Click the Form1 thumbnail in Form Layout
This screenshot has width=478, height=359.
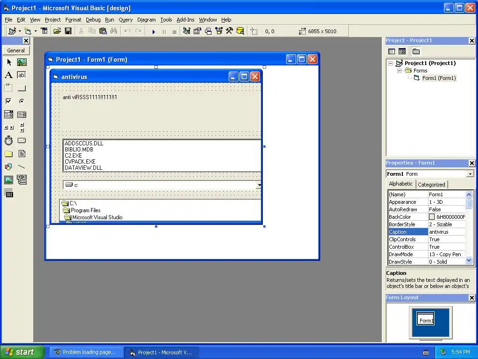click(426, 318)
